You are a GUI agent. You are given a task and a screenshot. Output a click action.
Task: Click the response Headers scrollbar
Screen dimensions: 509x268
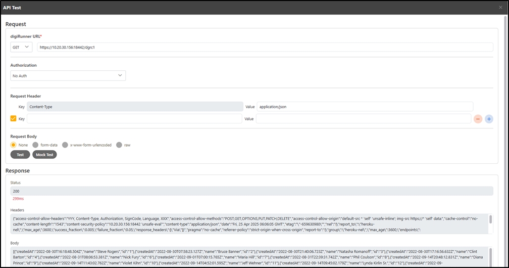(x=490, y=224)
